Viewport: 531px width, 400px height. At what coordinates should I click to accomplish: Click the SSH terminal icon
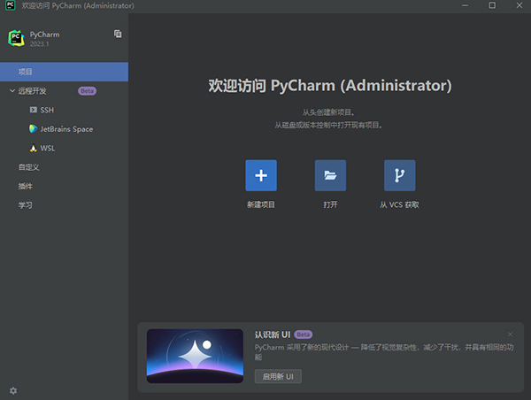pyautogui.click(x=33, y=110)
